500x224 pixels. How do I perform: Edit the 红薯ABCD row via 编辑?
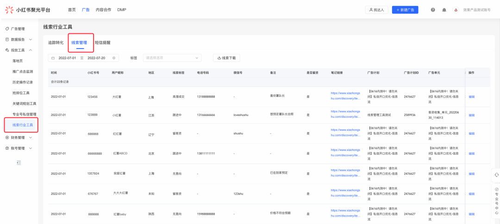[472, 154]
